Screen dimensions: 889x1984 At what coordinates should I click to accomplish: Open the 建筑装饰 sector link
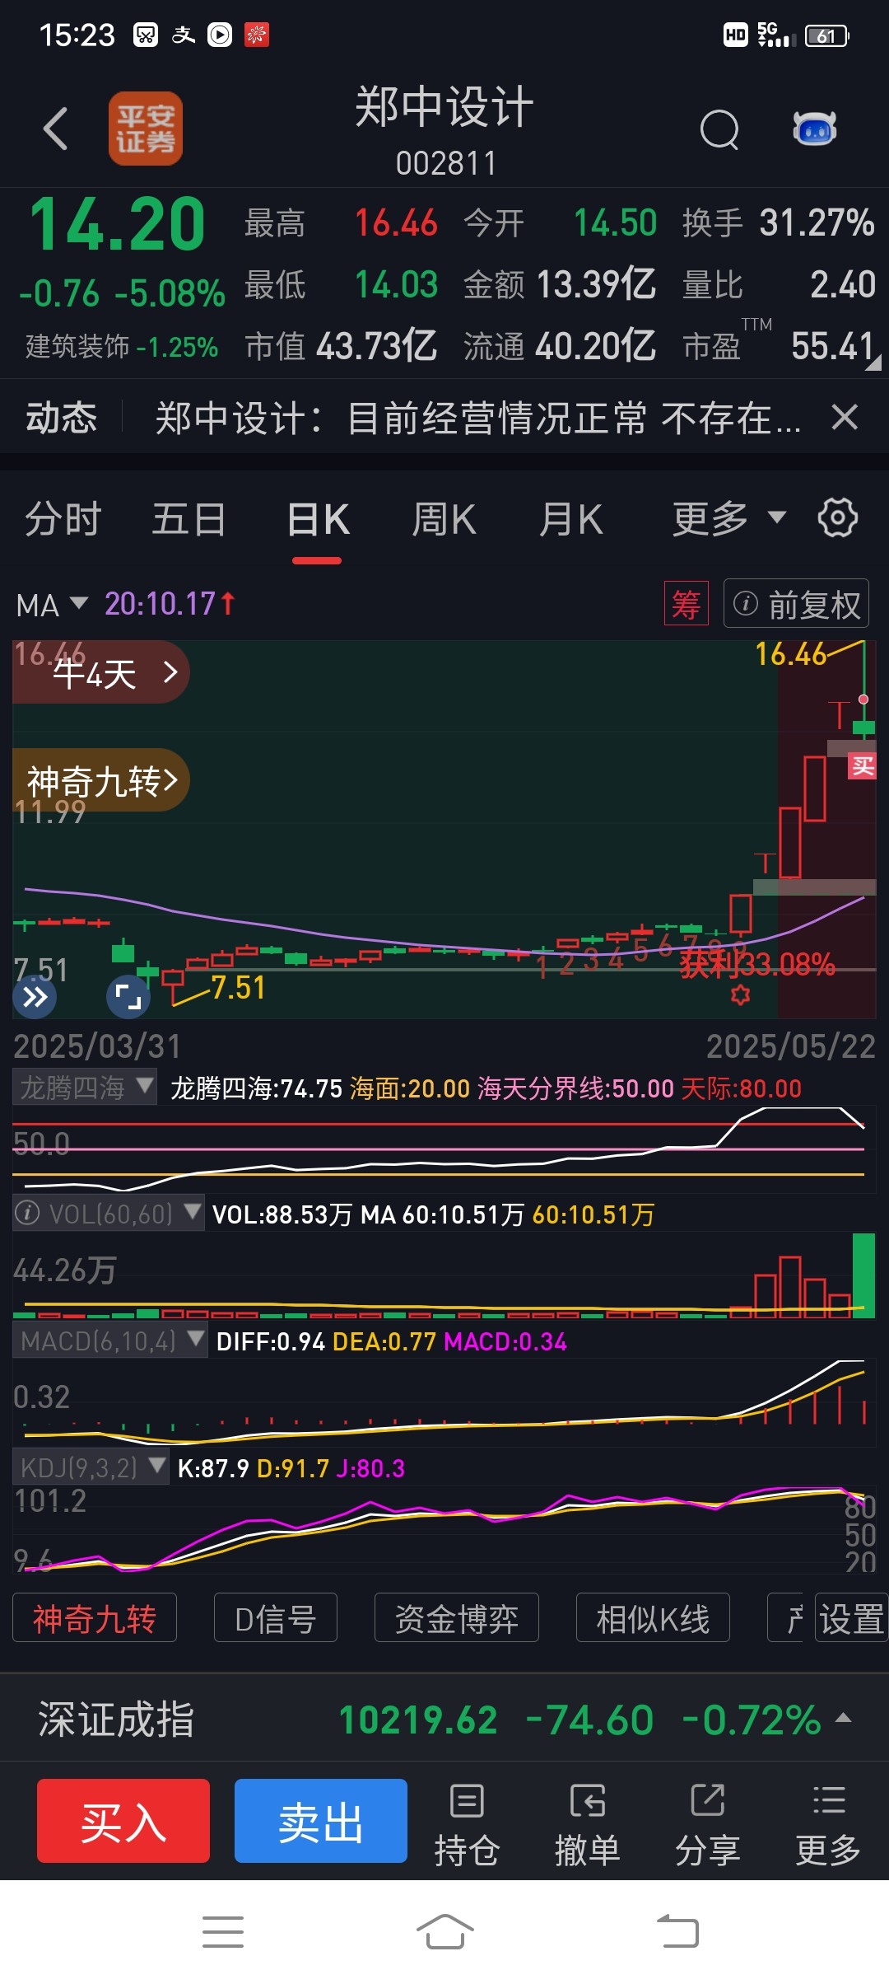click(122, 346)
